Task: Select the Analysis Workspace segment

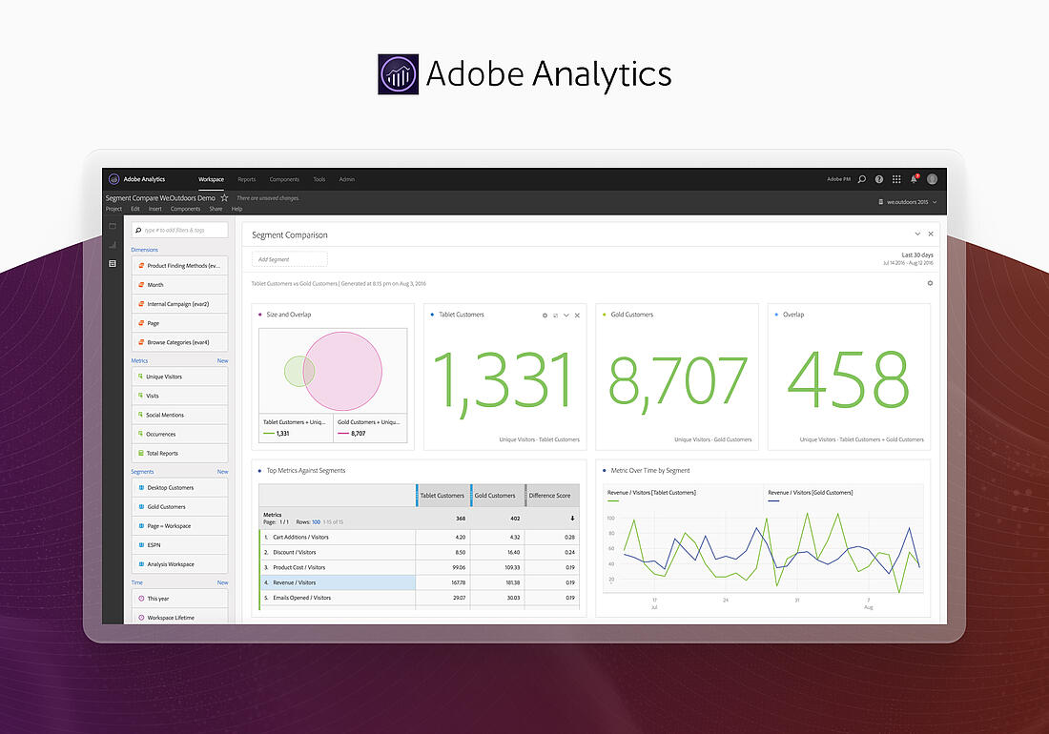Action: [179, 564]
